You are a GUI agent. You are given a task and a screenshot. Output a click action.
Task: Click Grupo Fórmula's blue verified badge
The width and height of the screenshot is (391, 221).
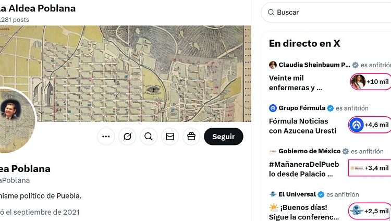[331, 108]
